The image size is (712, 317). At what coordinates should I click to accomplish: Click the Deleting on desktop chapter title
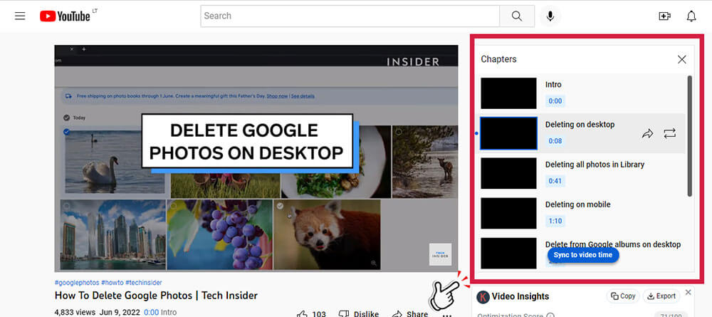[x=580, y=125]
